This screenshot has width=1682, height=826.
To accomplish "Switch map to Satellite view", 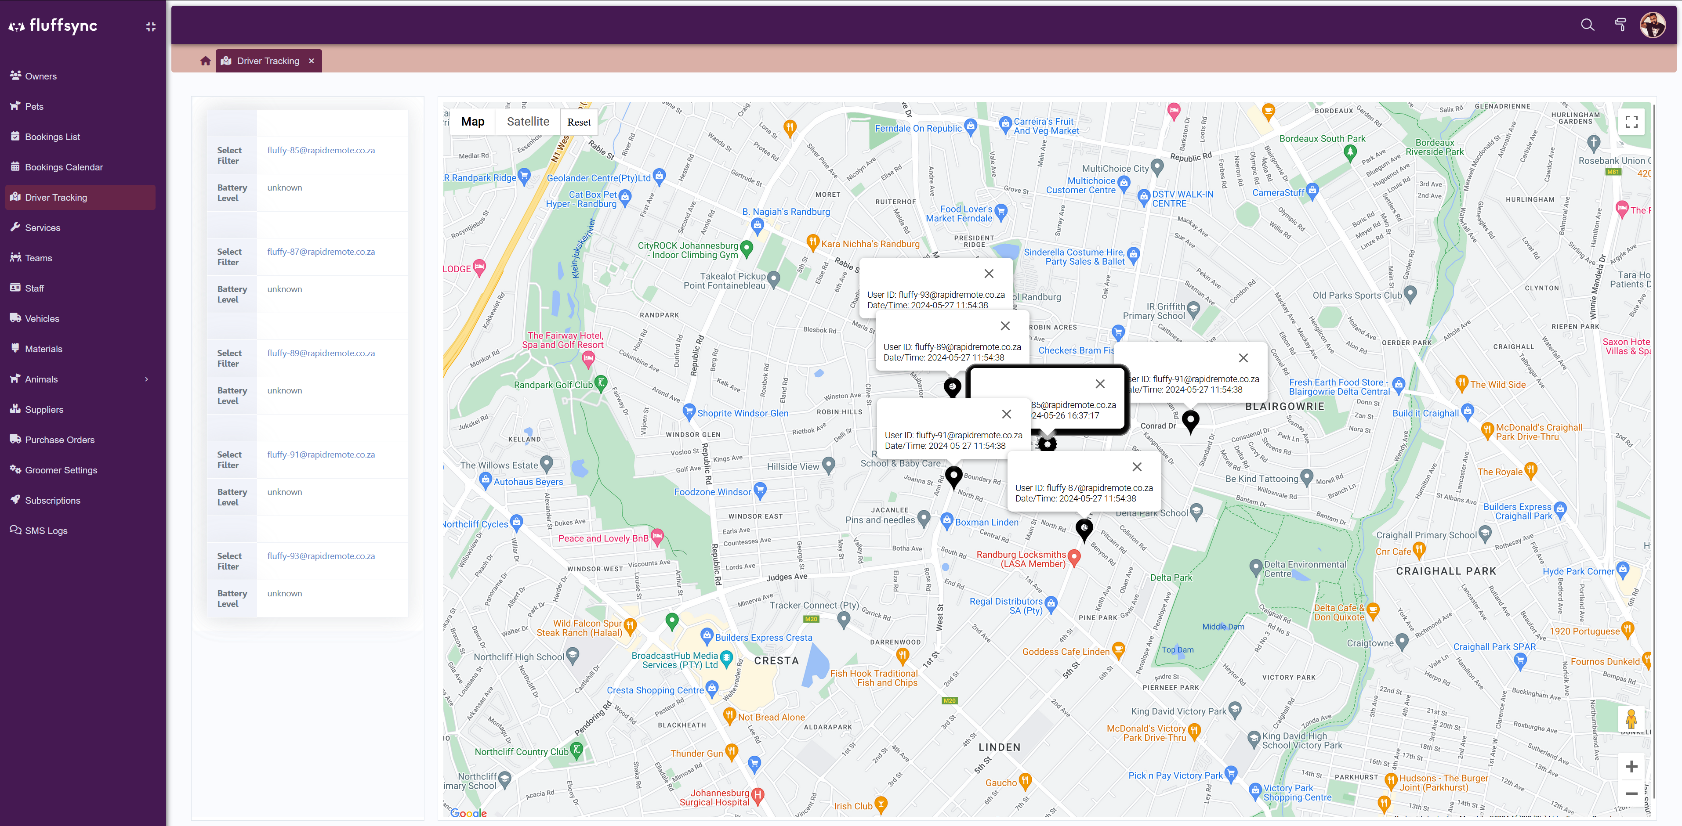I will tap(528, 121).
